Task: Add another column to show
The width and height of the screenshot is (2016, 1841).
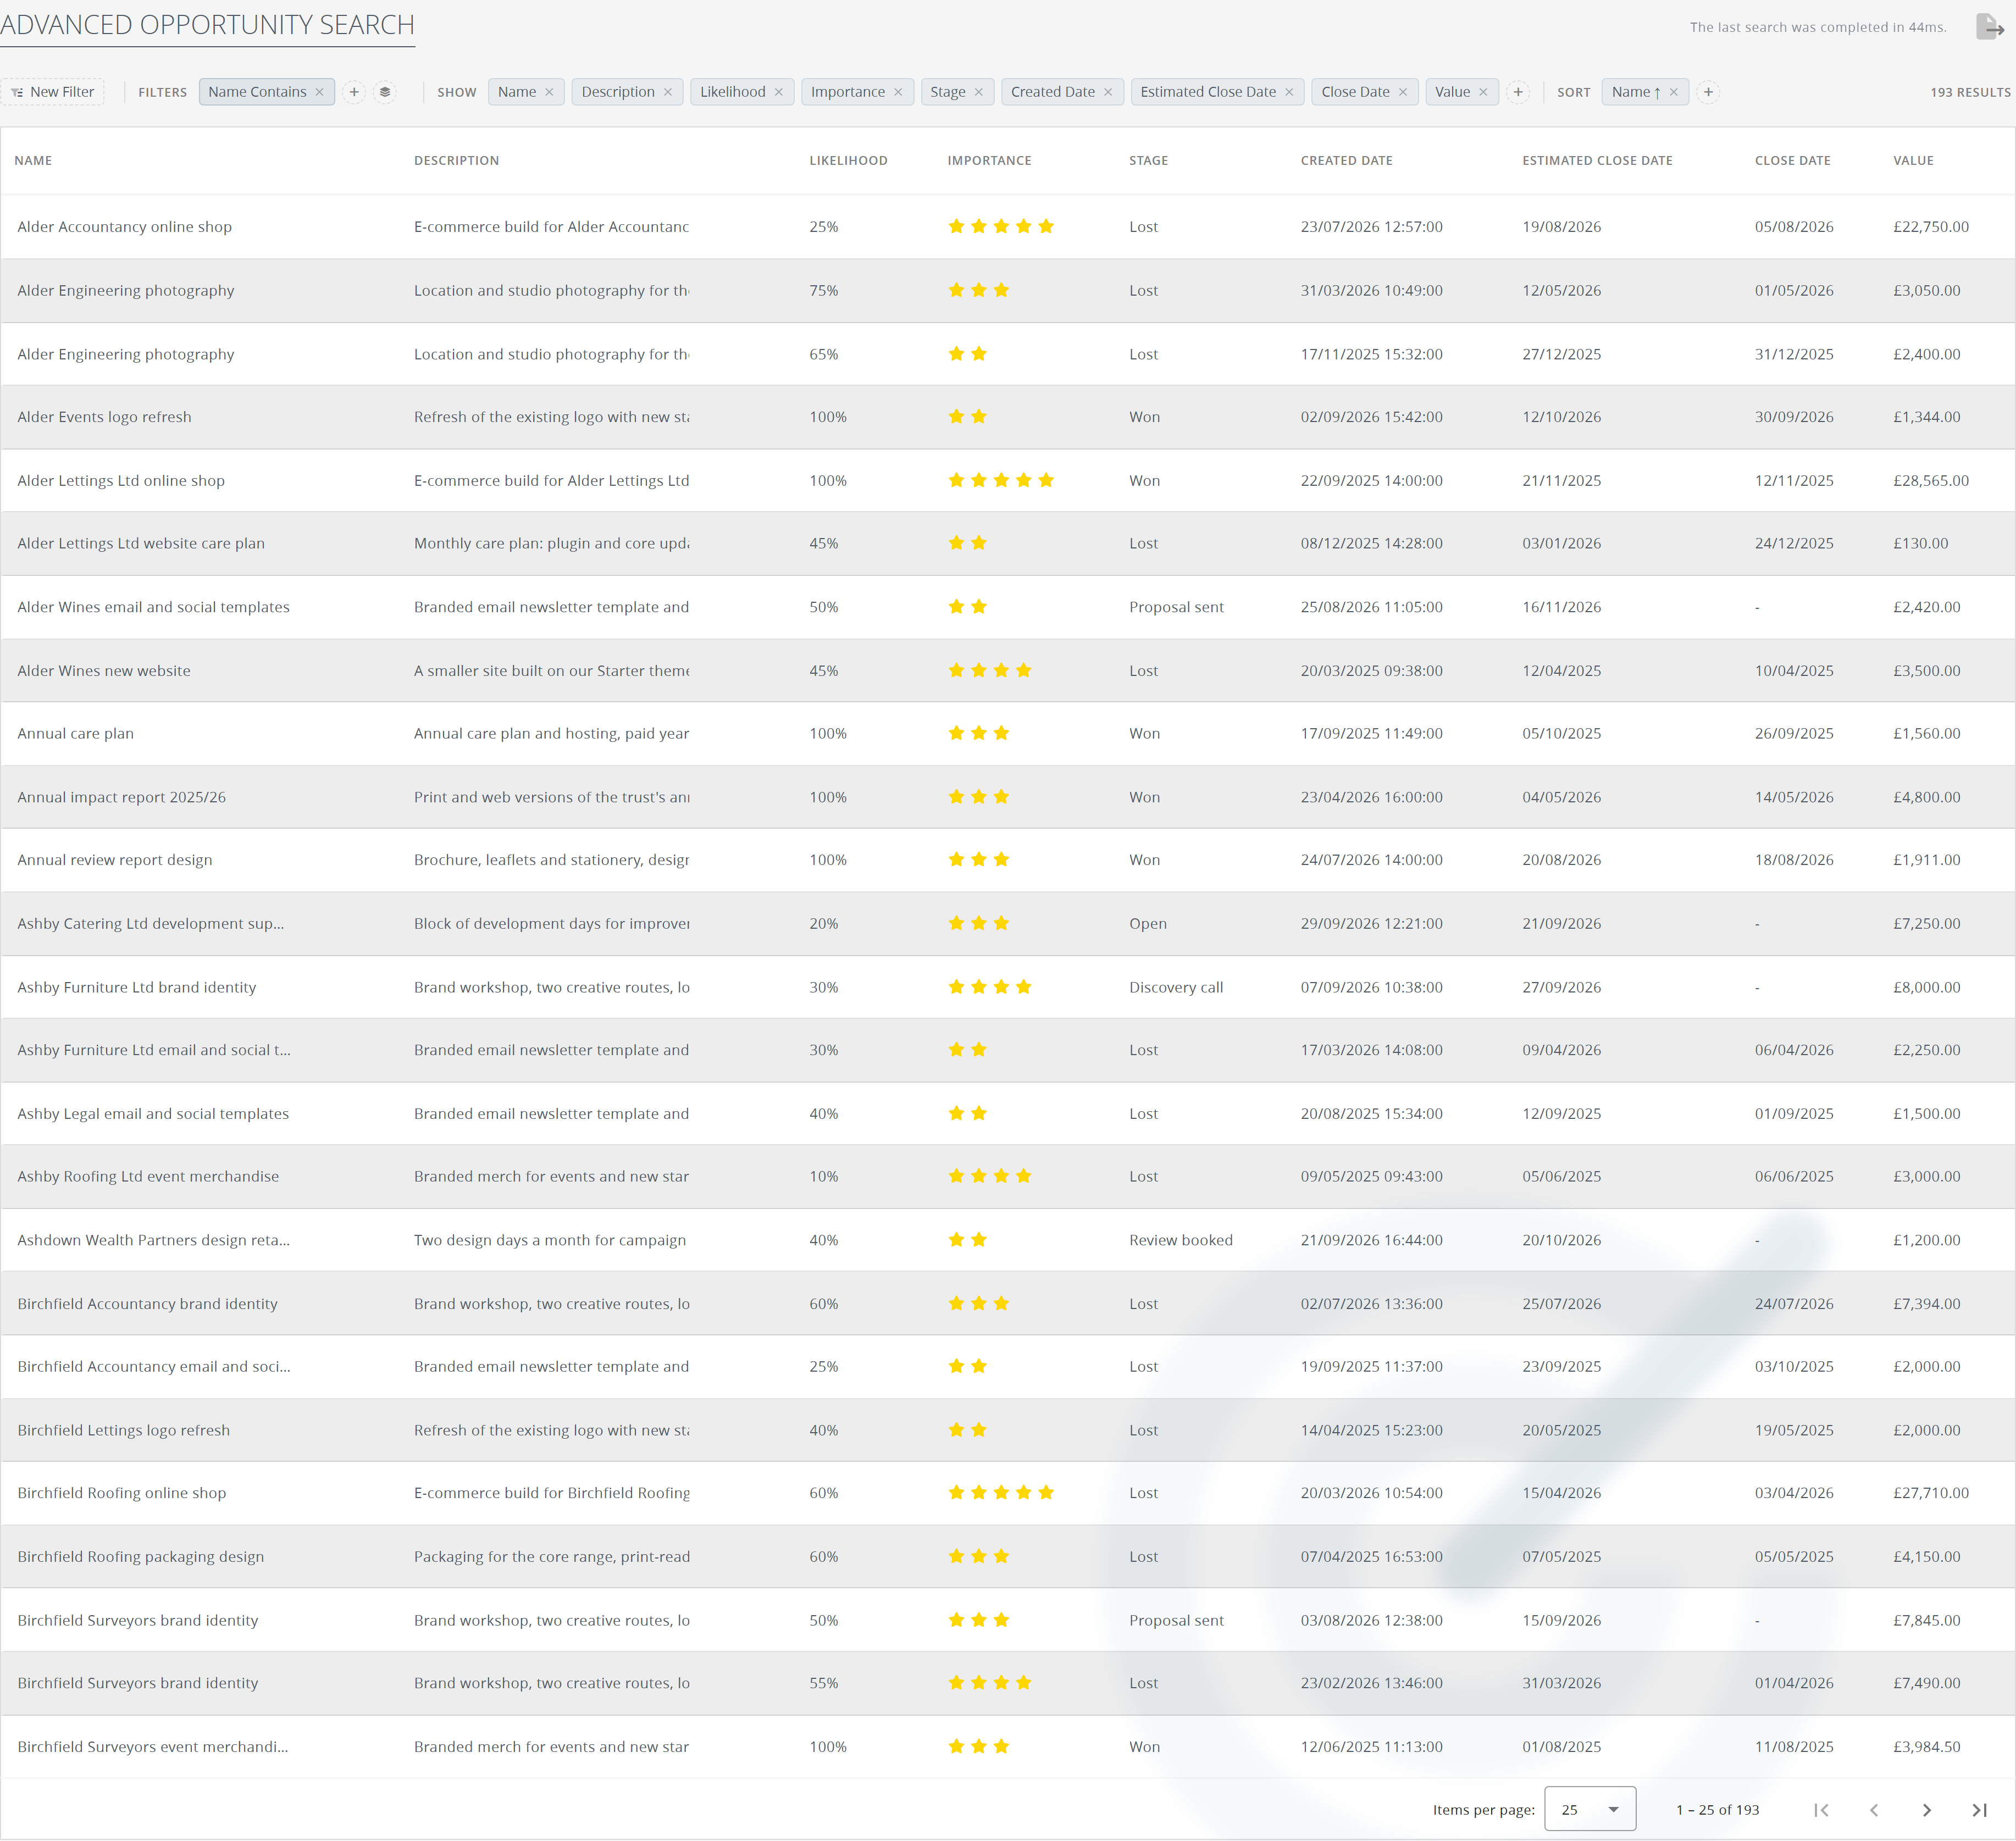Action: click(x=1518, y=92)
